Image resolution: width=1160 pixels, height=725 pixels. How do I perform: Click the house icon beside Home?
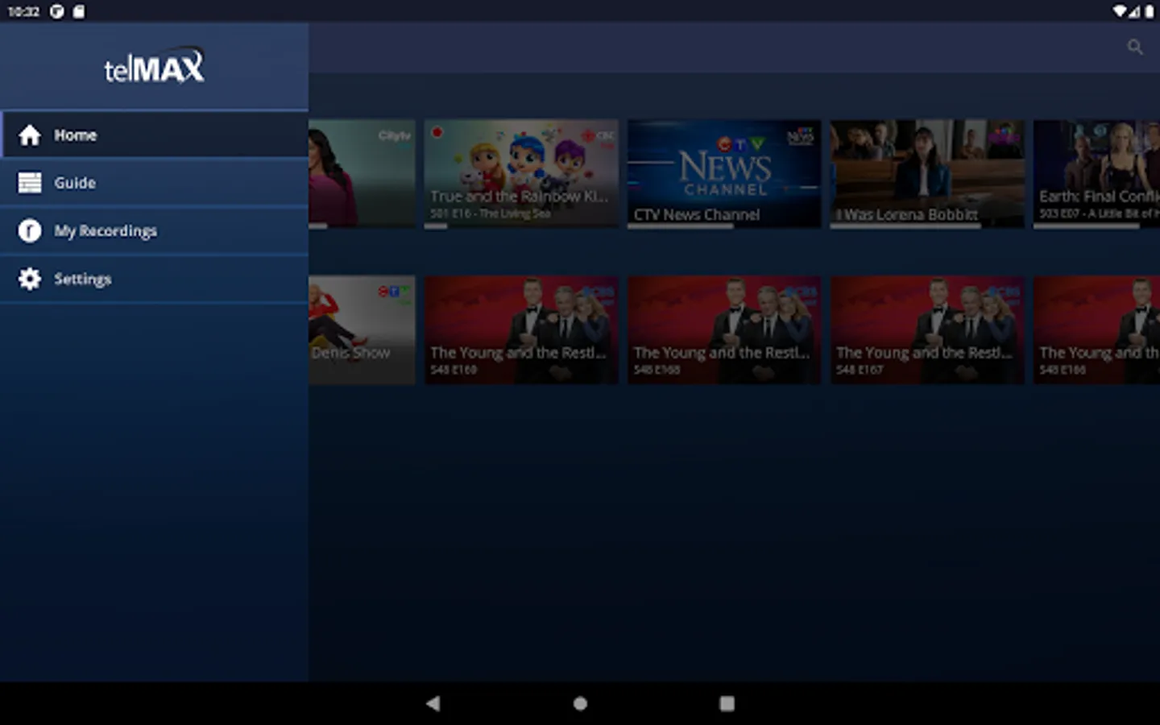30,135
